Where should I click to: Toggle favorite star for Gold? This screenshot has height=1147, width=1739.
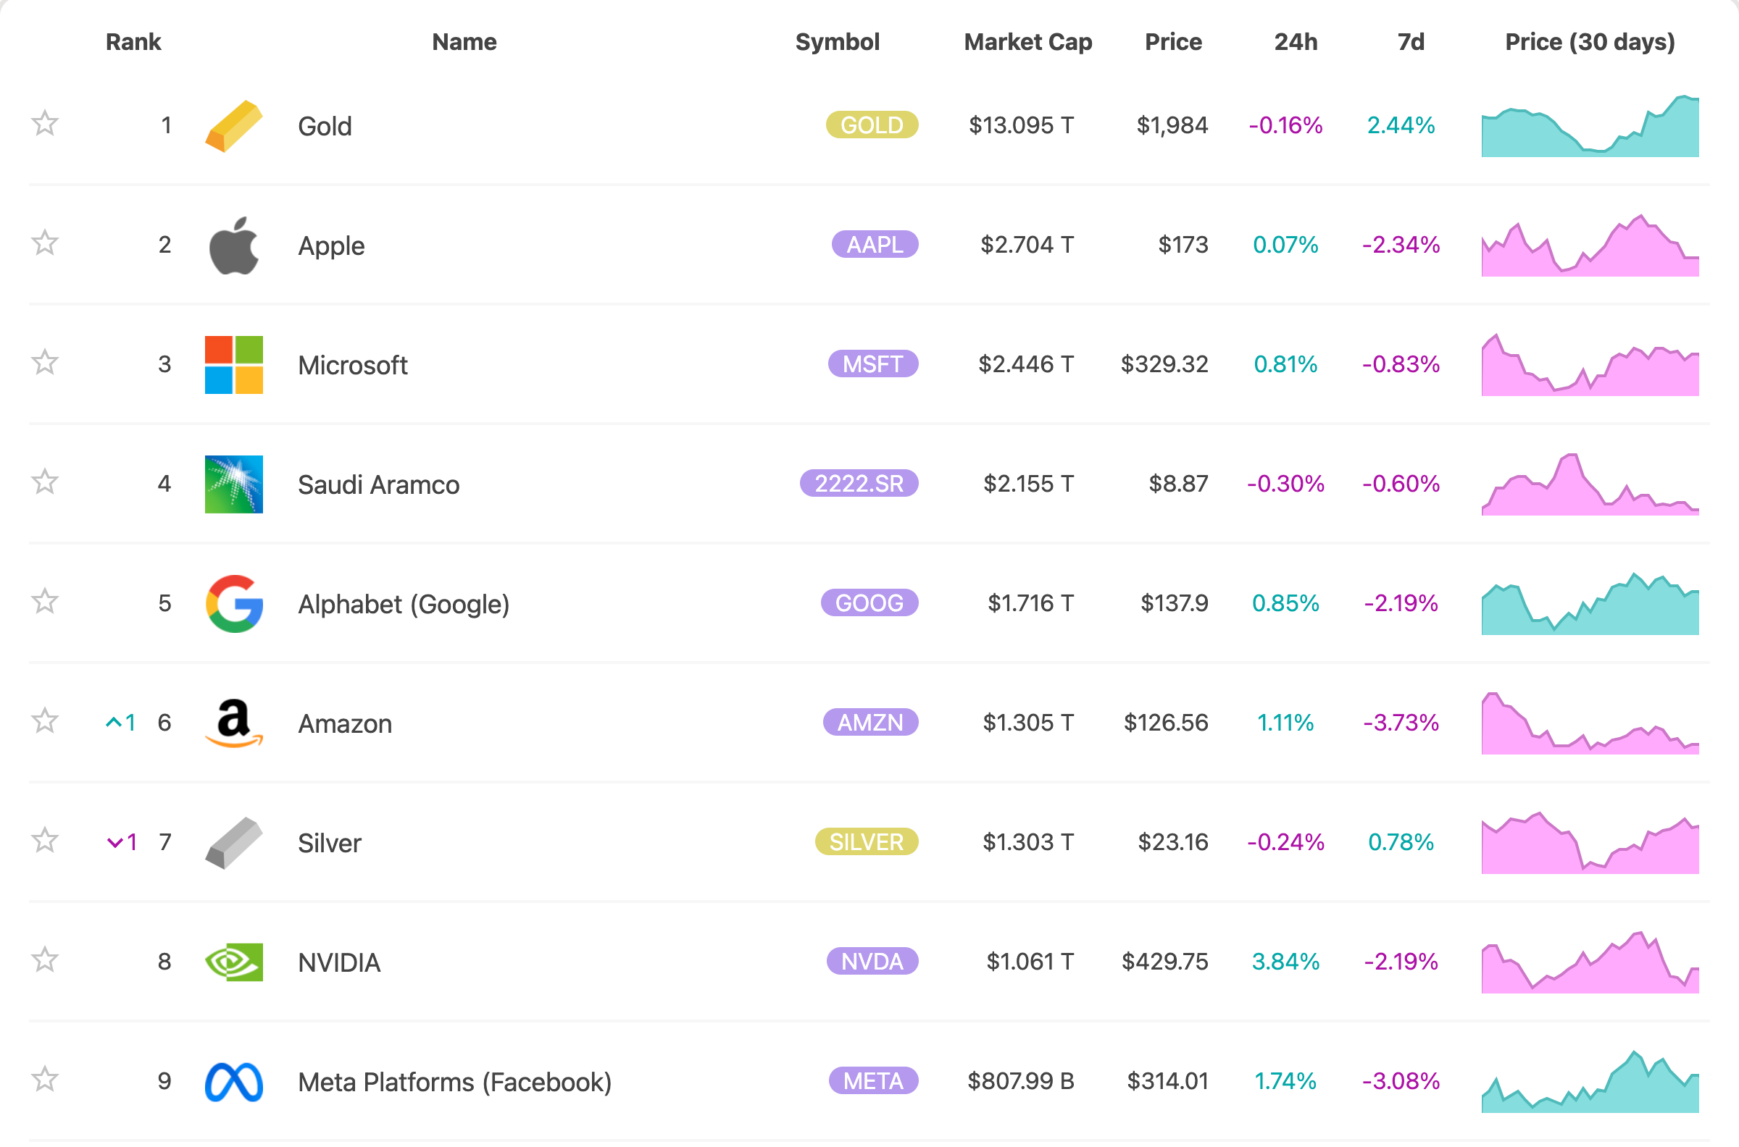pos(45,124)
